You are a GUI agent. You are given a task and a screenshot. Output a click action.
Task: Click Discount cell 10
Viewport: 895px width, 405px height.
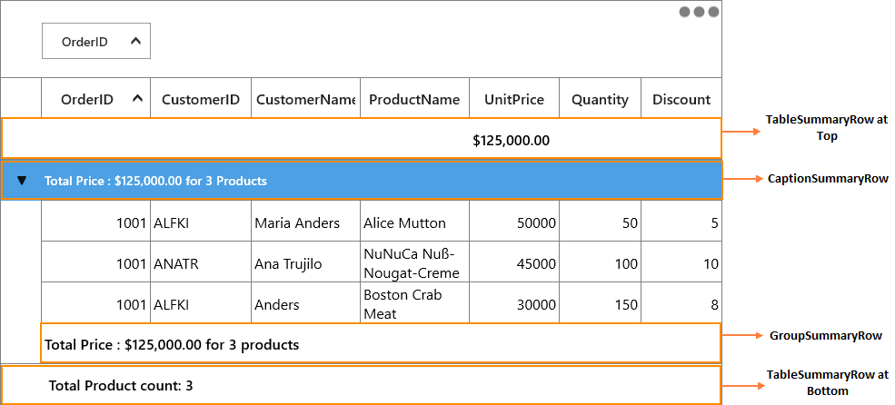[x=681, y=262]
